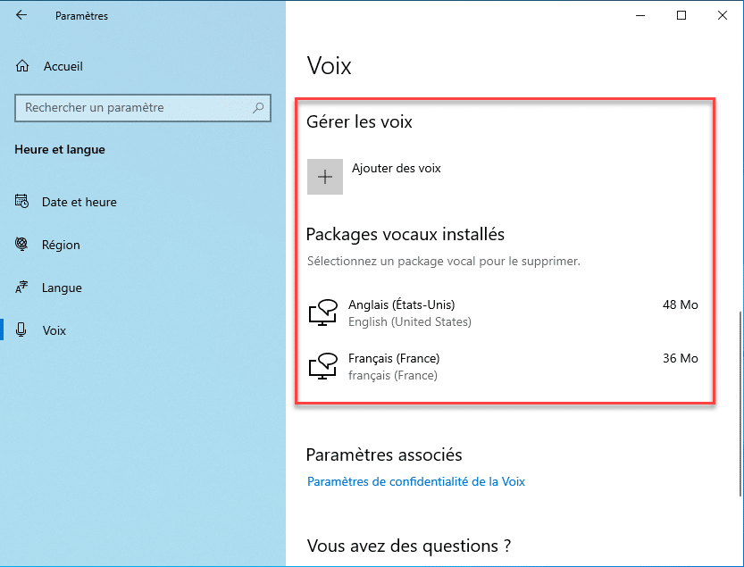The width and height of the screenshot is (744, 567).
Task: Click the Date et heure calendar icon
Action: (x=22, y=202)
